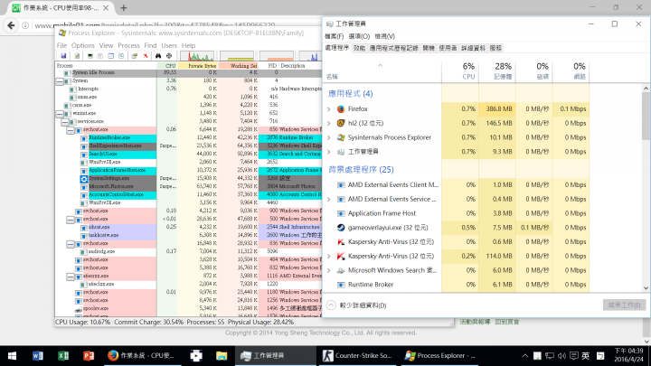Expand AMD External Events Service row
This screenshot has height=366, width=651.
tap(329, 199)
